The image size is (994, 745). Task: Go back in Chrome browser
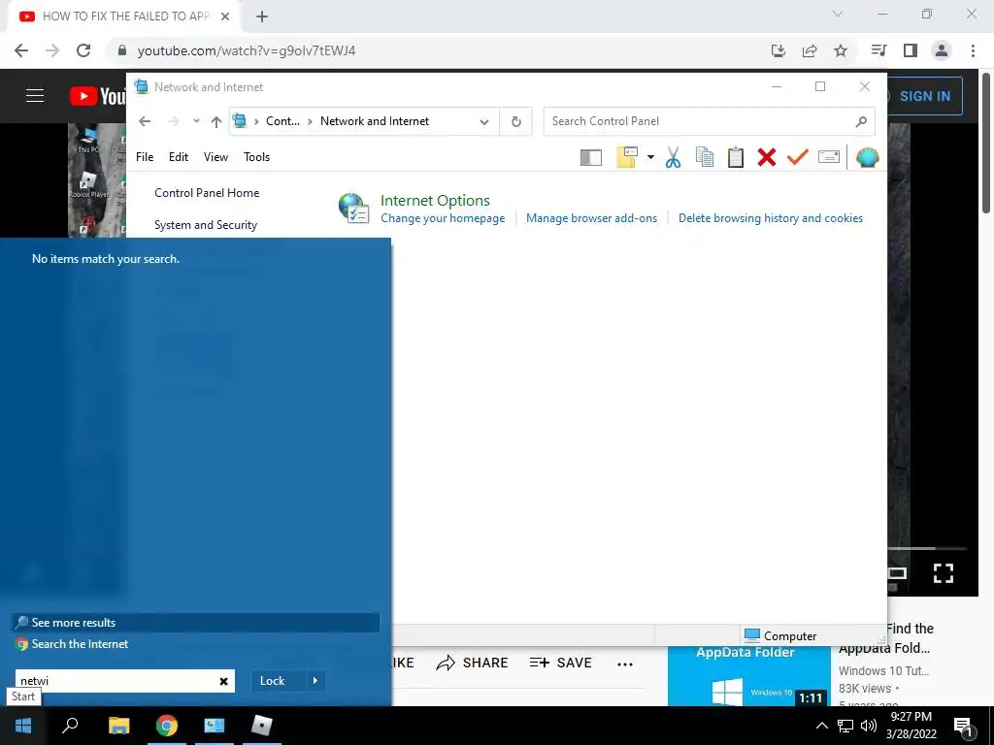point(21,50)
